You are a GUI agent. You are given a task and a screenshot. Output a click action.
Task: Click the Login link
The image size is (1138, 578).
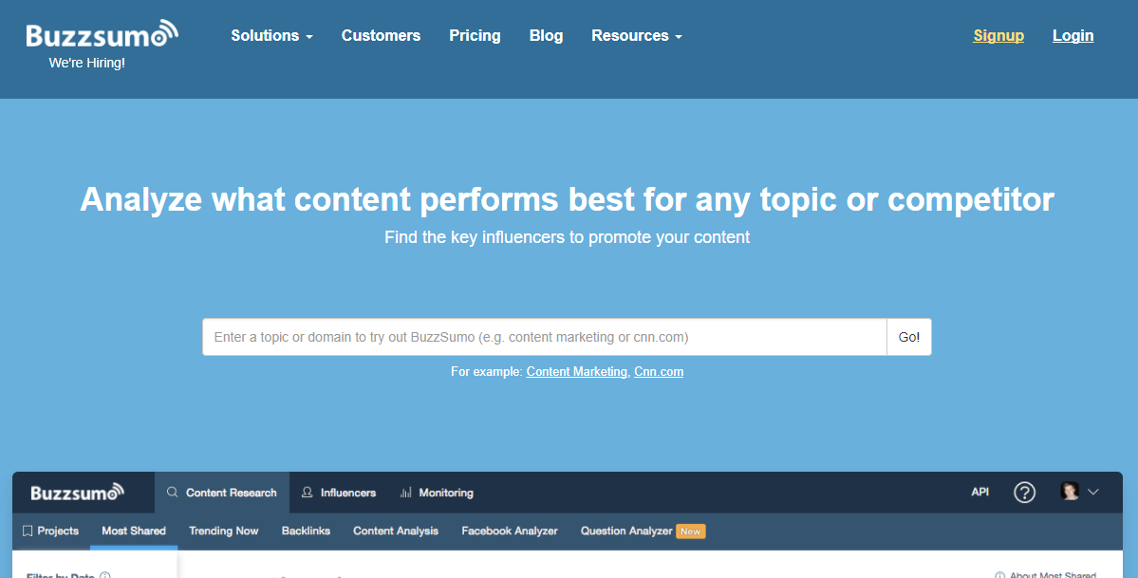point(1073,35)
